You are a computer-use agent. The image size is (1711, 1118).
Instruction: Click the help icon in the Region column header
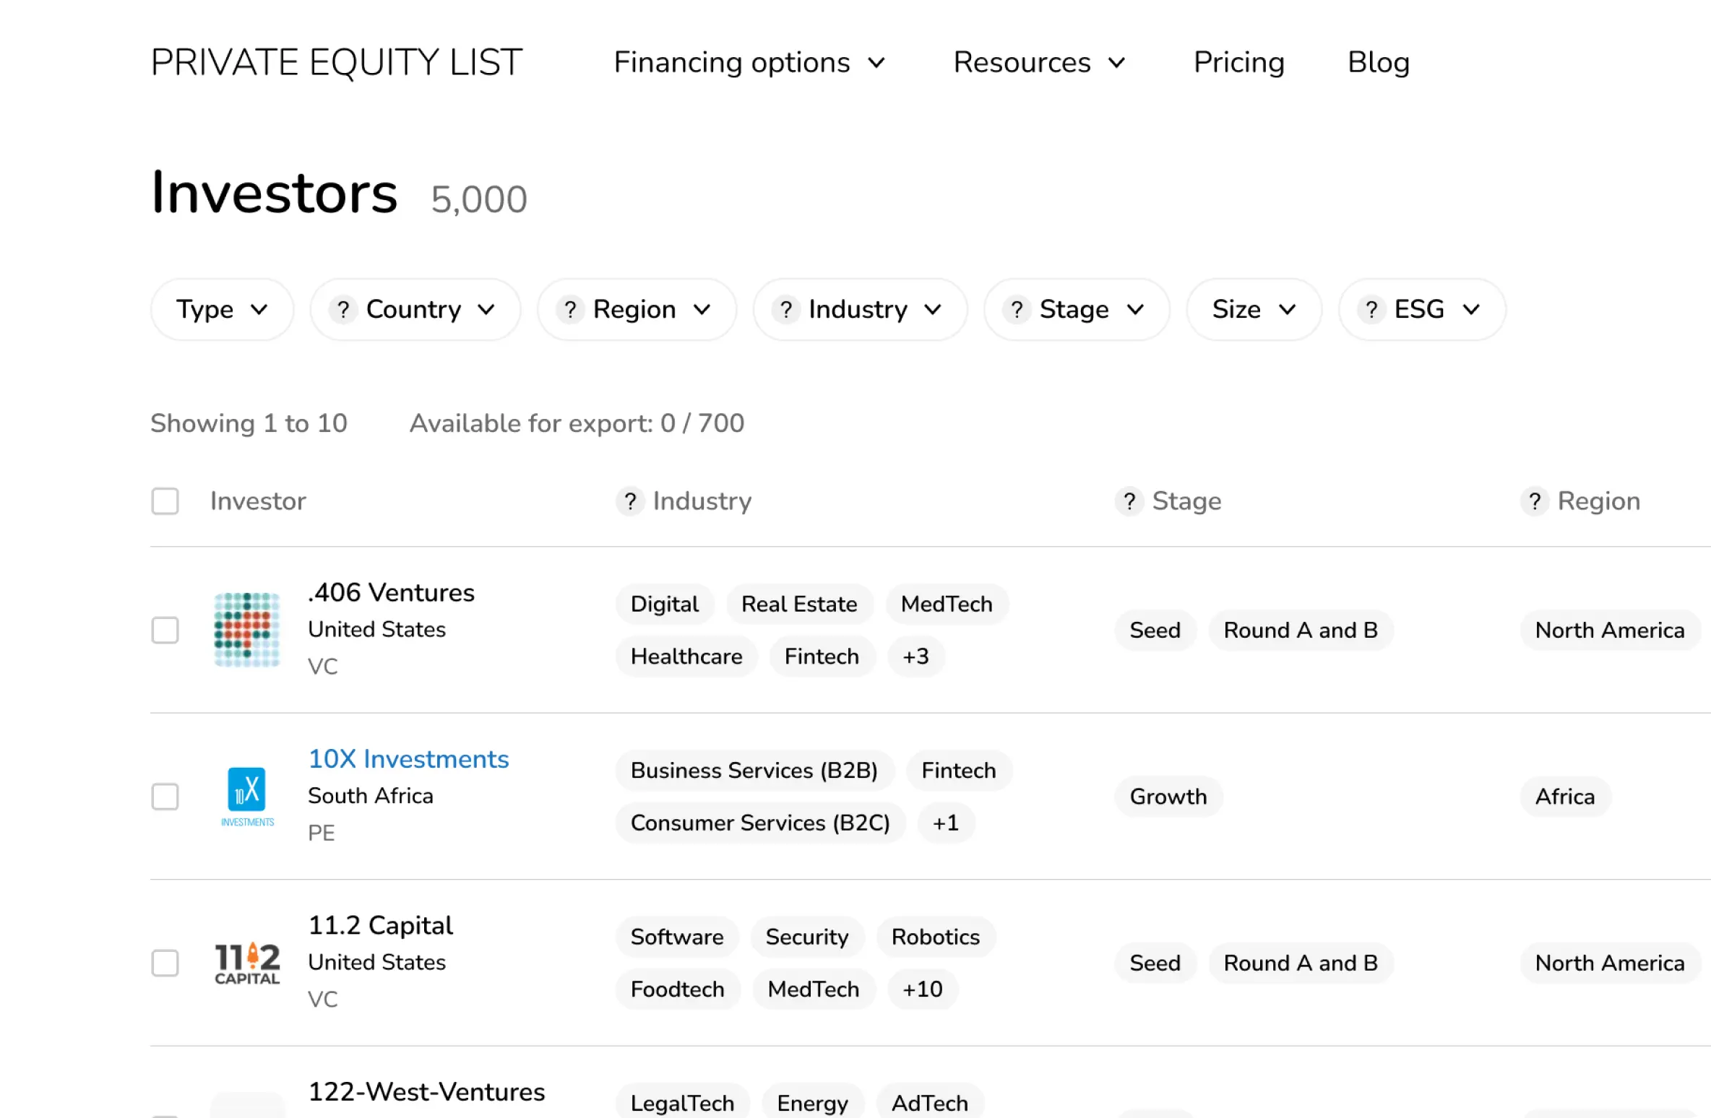pos(1536,501)
